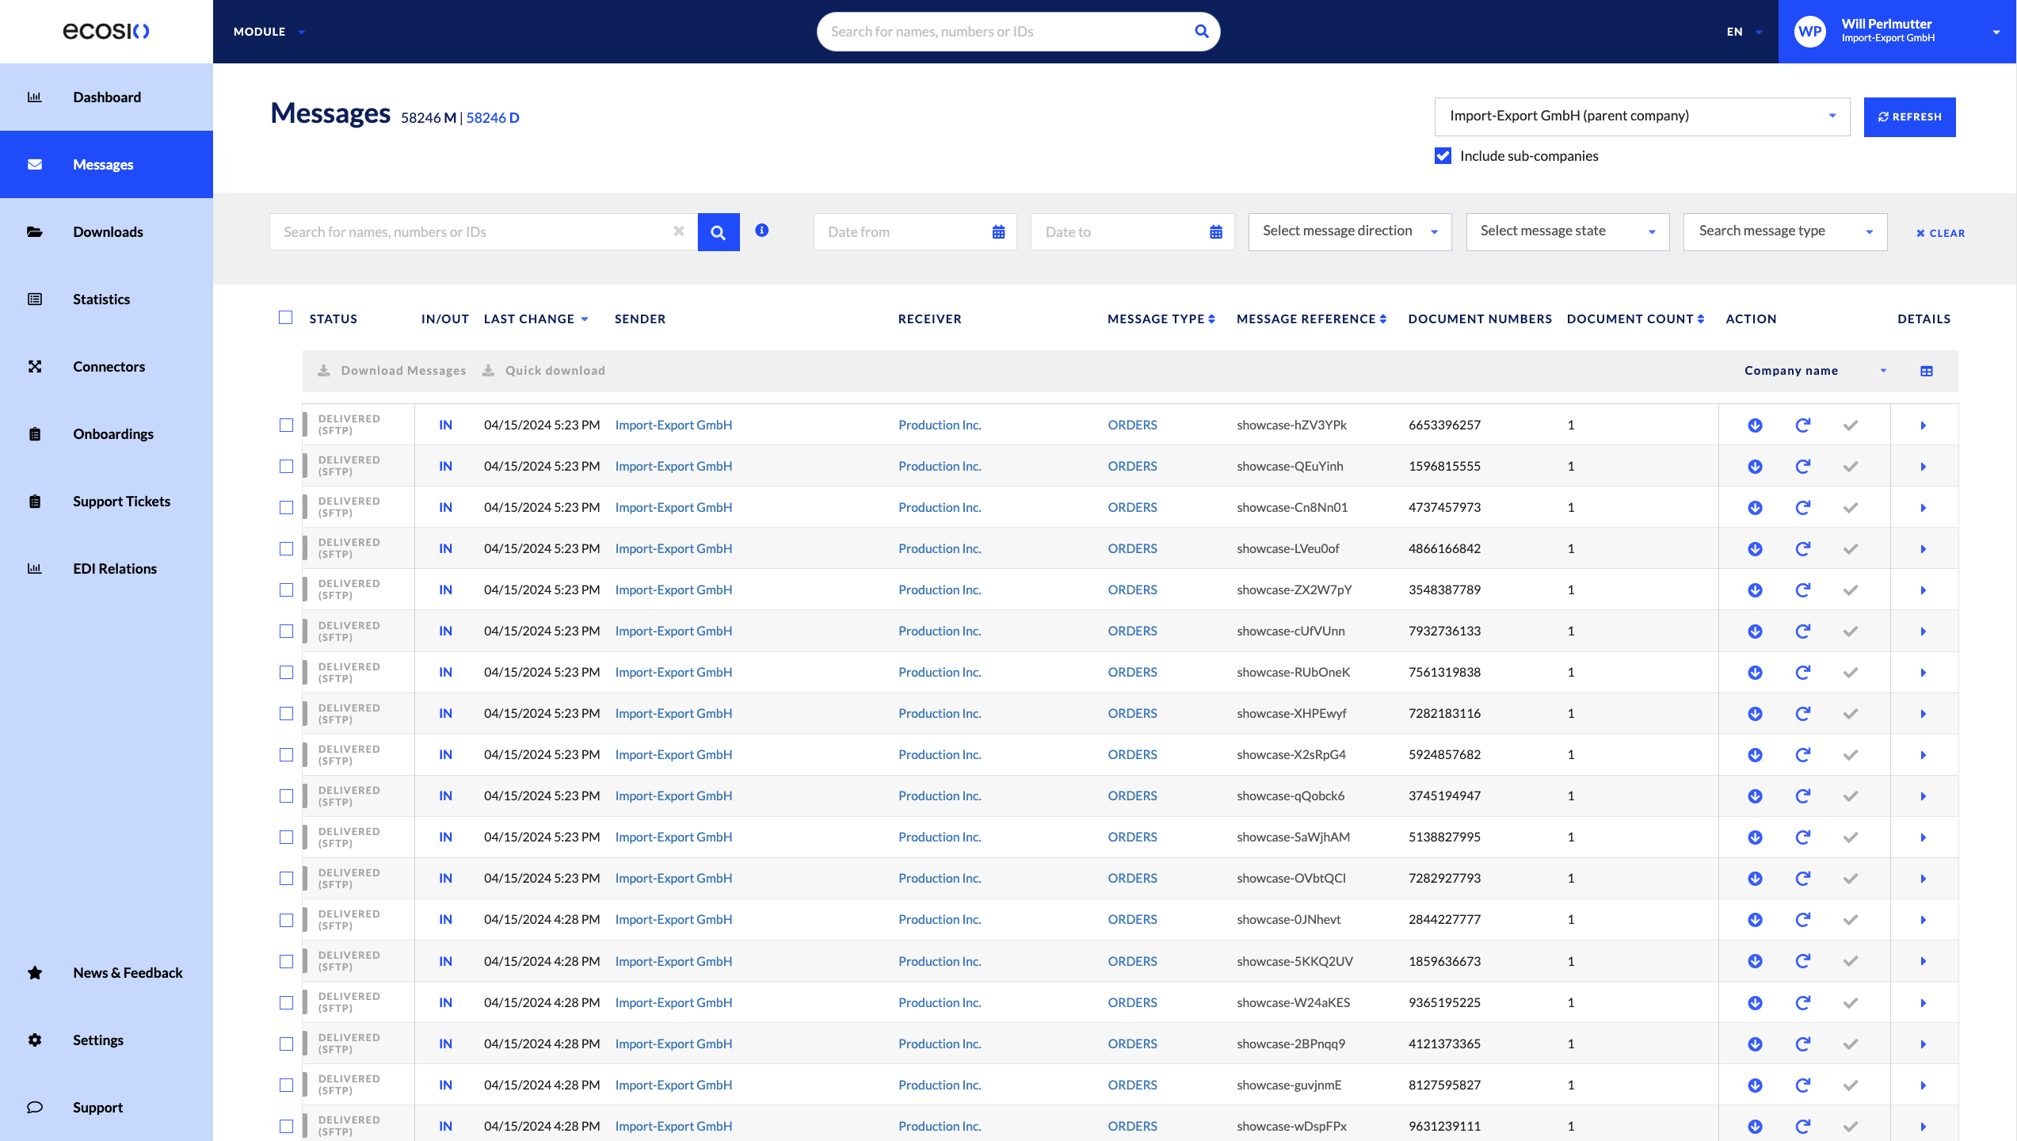Click blue search button in filter bar
The image size is (2017, 1141).
[x=719, y=232]
